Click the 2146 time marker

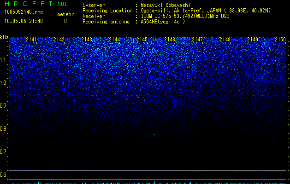point(170,40)
